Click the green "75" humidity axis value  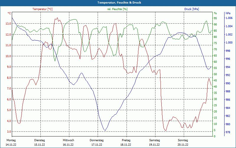pyautogui.click(x=215, y=43)
